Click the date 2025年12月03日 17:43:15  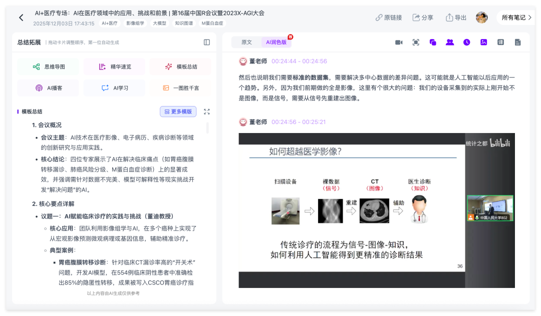point(64,23)
